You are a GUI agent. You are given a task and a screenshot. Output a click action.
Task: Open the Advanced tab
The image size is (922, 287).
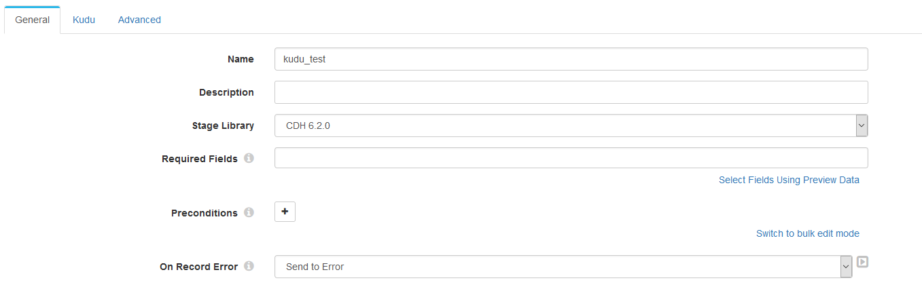[x=139, y=20]
